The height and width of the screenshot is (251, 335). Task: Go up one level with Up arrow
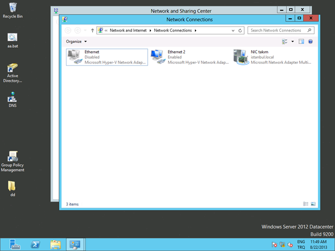[x=92, y=31]
